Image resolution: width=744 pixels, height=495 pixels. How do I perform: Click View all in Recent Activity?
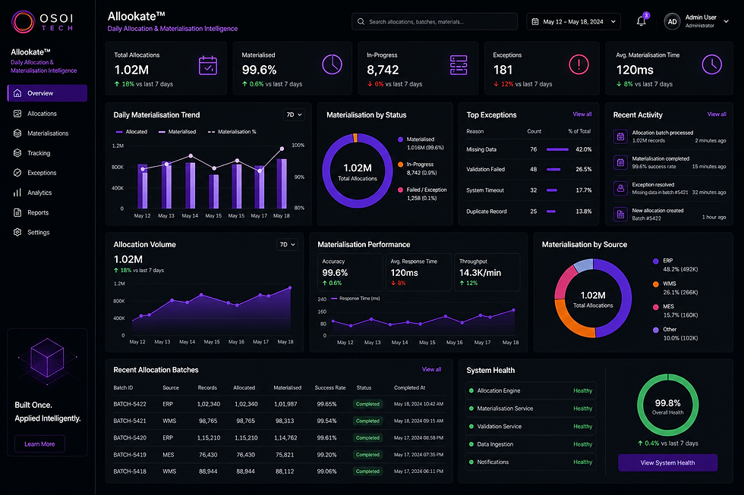(x=717, y=114)
